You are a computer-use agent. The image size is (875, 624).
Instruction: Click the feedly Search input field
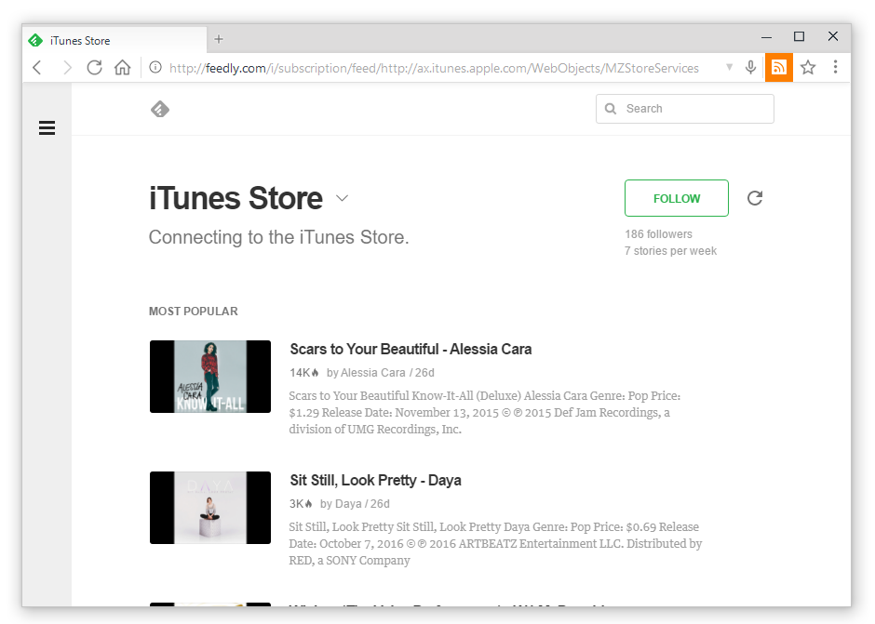[685, 109]
